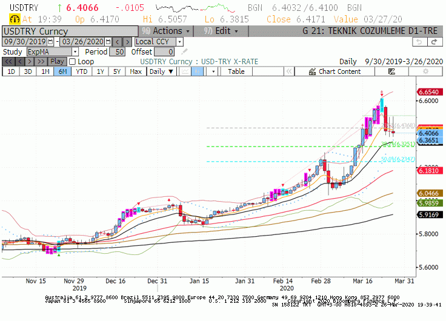Screen dimensions: 446x321
Task: Open the ExpMA study dropdown
Action: tap(75, 51)
